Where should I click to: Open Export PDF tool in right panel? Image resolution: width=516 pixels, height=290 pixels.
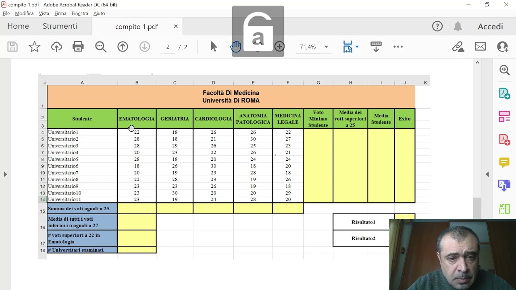pyautogui.click(x=504, y=93)
